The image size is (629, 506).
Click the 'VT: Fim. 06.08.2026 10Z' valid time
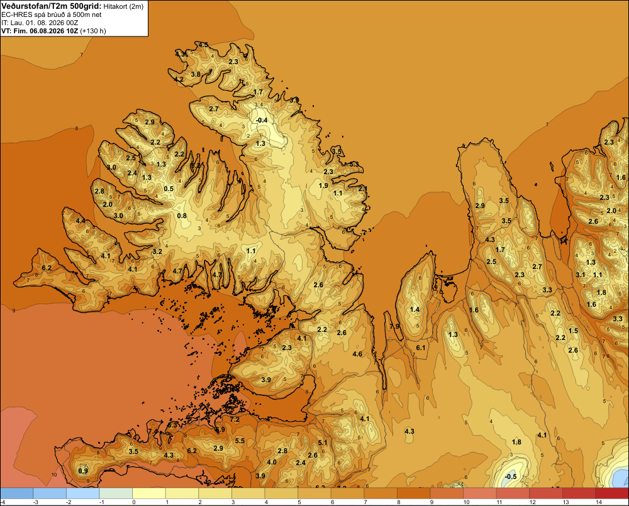coord(40,31)
